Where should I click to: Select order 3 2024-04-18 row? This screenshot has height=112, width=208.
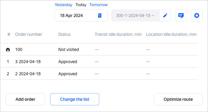pyautogui.click(x=99, y=62)
